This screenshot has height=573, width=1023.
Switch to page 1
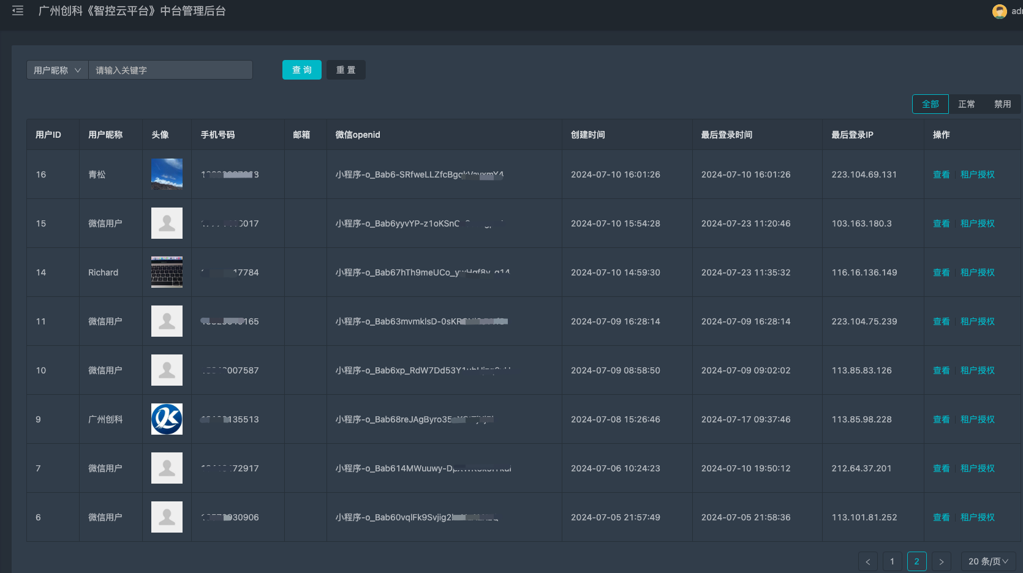[x=892, y=561]
